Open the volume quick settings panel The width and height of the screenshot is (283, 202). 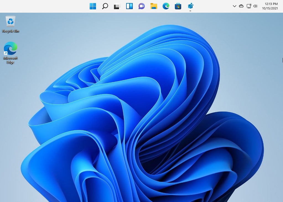tap(255, 6)
